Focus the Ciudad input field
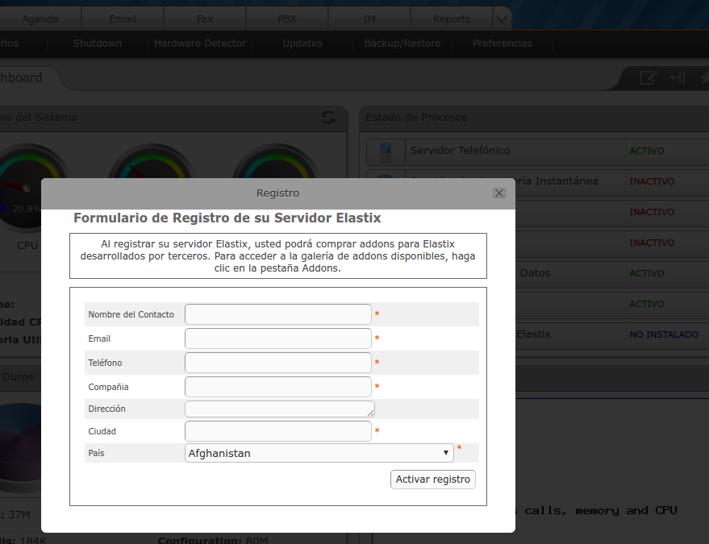Image resolution: width=709 pixels, height=544 pixels. (277, 431)
